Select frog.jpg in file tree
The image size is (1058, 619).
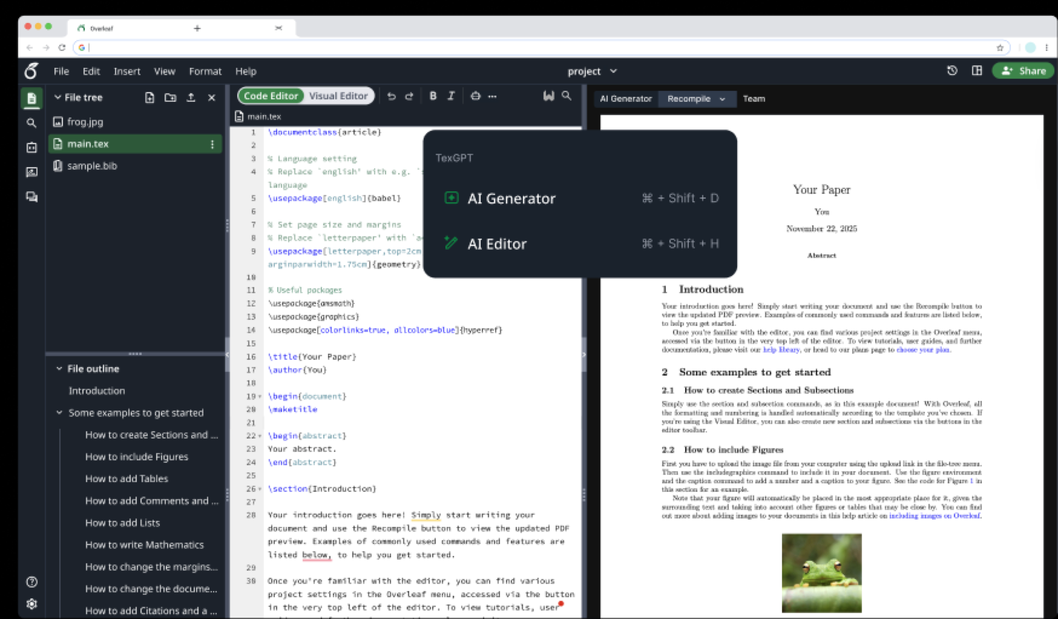point(134,122)
